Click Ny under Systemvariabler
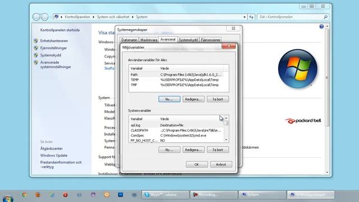Image resolution: width=359 pixels, height=202 pixels. point(169,150)
